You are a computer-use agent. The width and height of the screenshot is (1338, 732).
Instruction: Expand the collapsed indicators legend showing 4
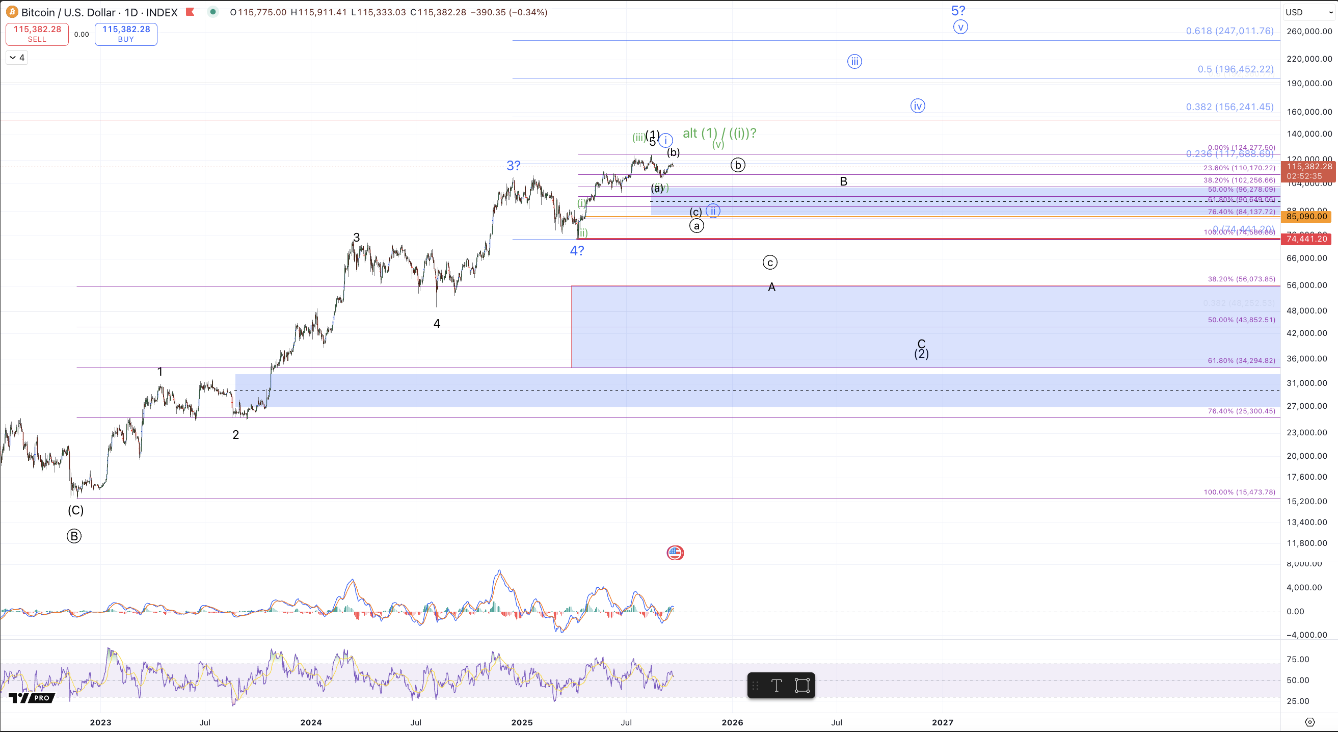pos(17,58)
